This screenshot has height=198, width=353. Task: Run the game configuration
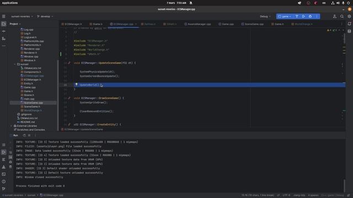(x=303, y=16)
